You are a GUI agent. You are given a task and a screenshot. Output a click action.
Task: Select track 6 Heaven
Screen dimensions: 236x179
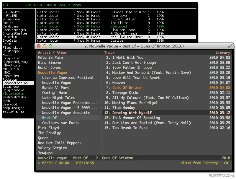[x=167, y=83]
